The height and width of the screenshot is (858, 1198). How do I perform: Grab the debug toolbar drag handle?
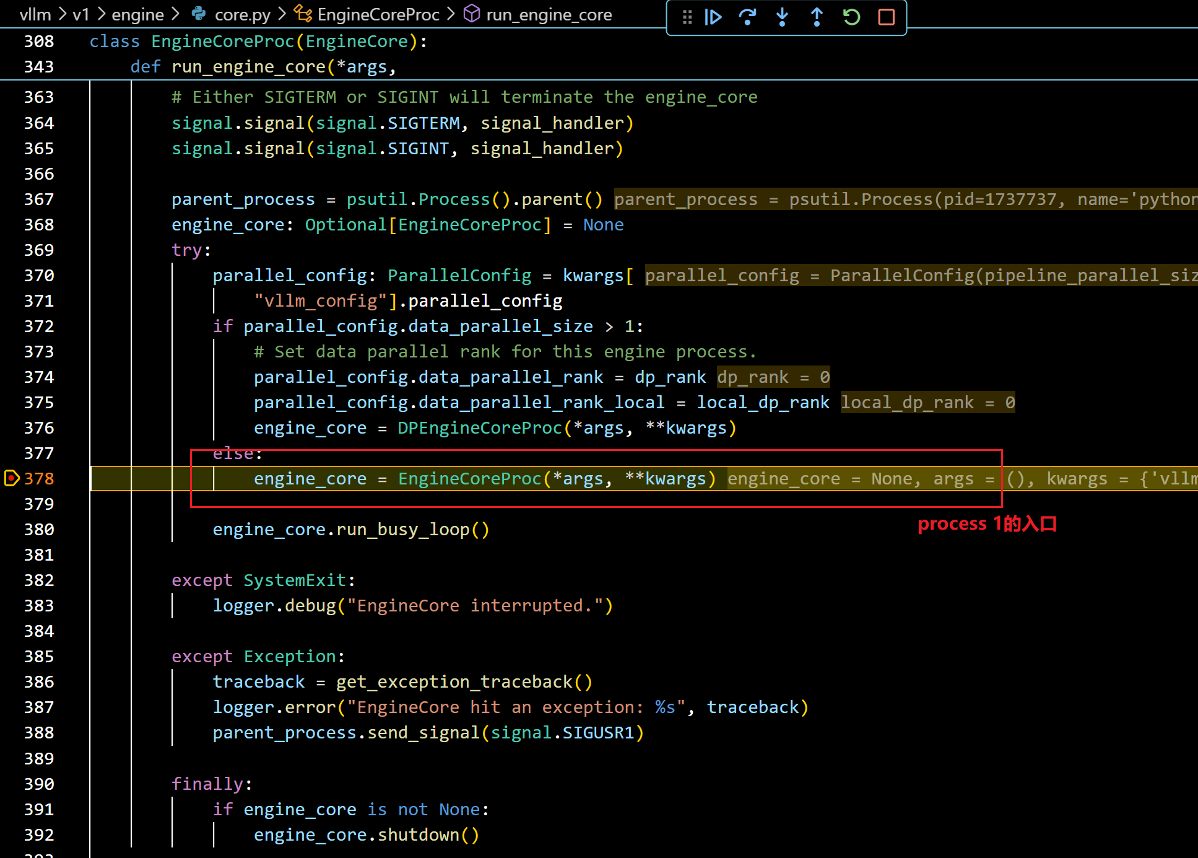687,17
